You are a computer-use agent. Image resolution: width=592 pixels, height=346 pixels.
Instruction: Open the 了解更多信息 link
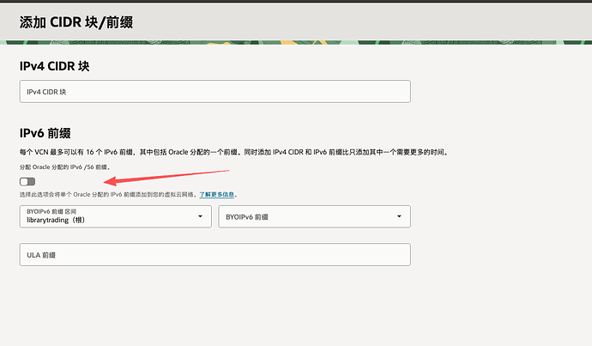tap(217, 195)
